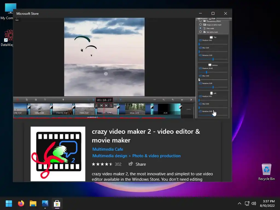Open the Photos app from the taskbar

click(45, 203)
